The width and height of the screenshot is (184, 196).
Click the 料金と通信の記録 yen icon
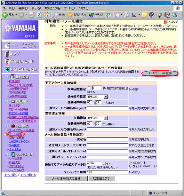[7, 69]
